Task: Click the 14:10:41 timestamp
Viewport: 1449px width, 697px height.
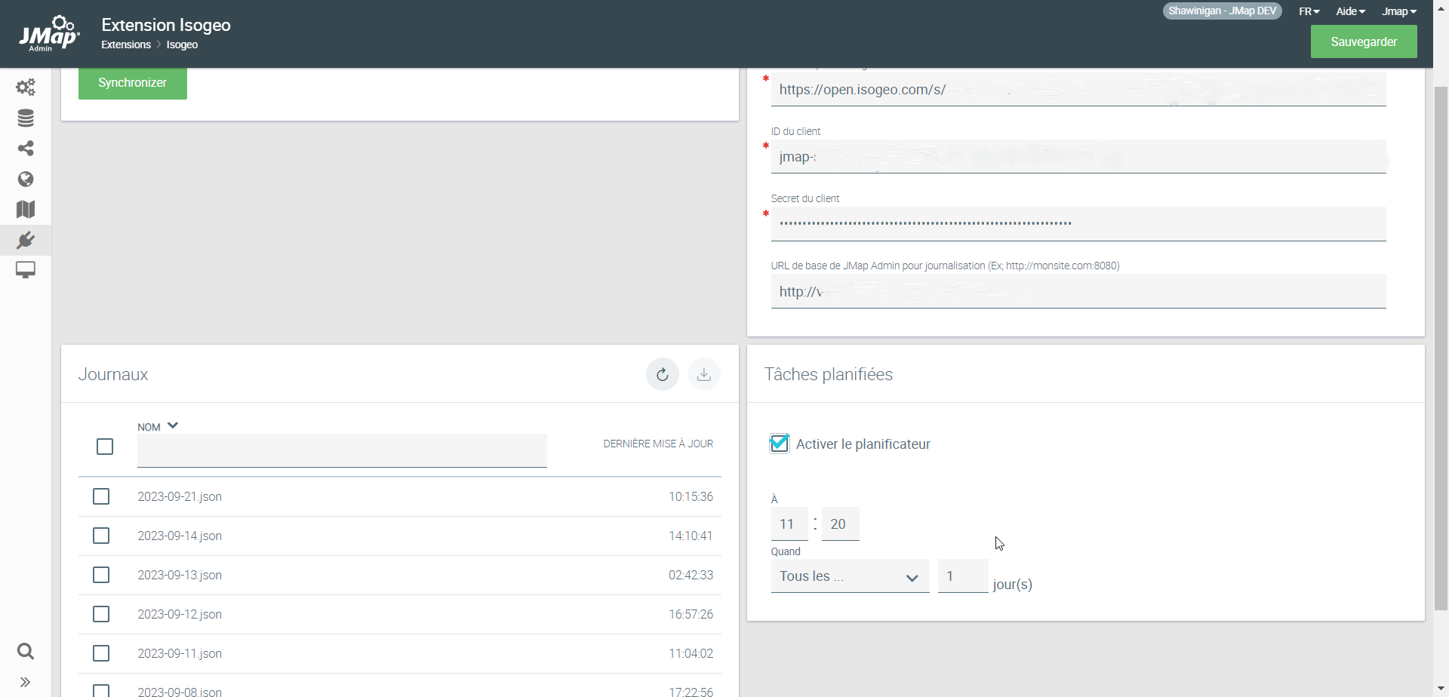Action: coord(691,536)
